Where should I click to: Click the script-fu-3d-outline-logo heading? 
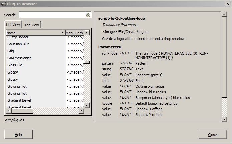click(x=122, y=18)
